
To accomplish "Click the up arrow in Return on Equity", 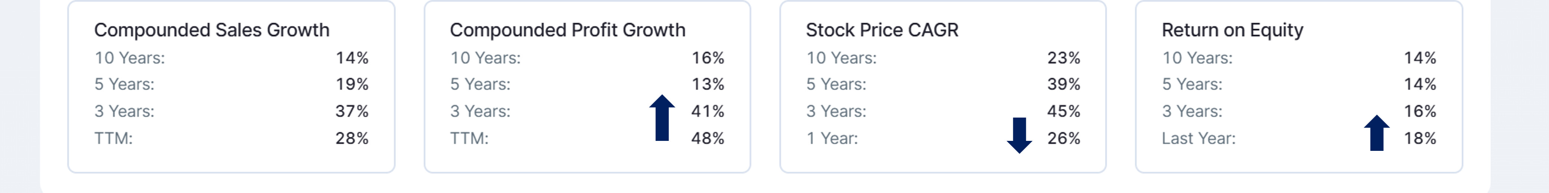I will [1376, 132].
